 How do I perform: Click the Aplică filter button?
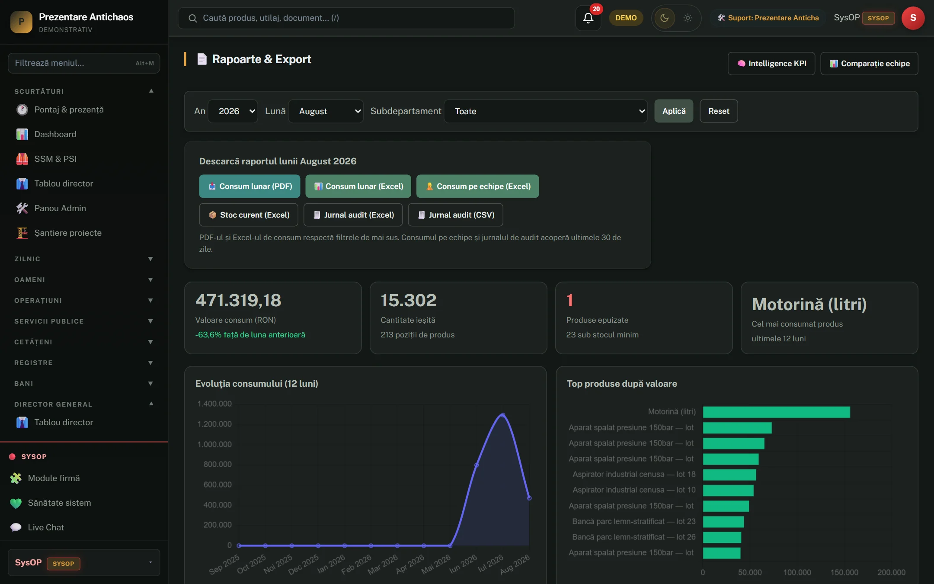click(x=674, y=111)
